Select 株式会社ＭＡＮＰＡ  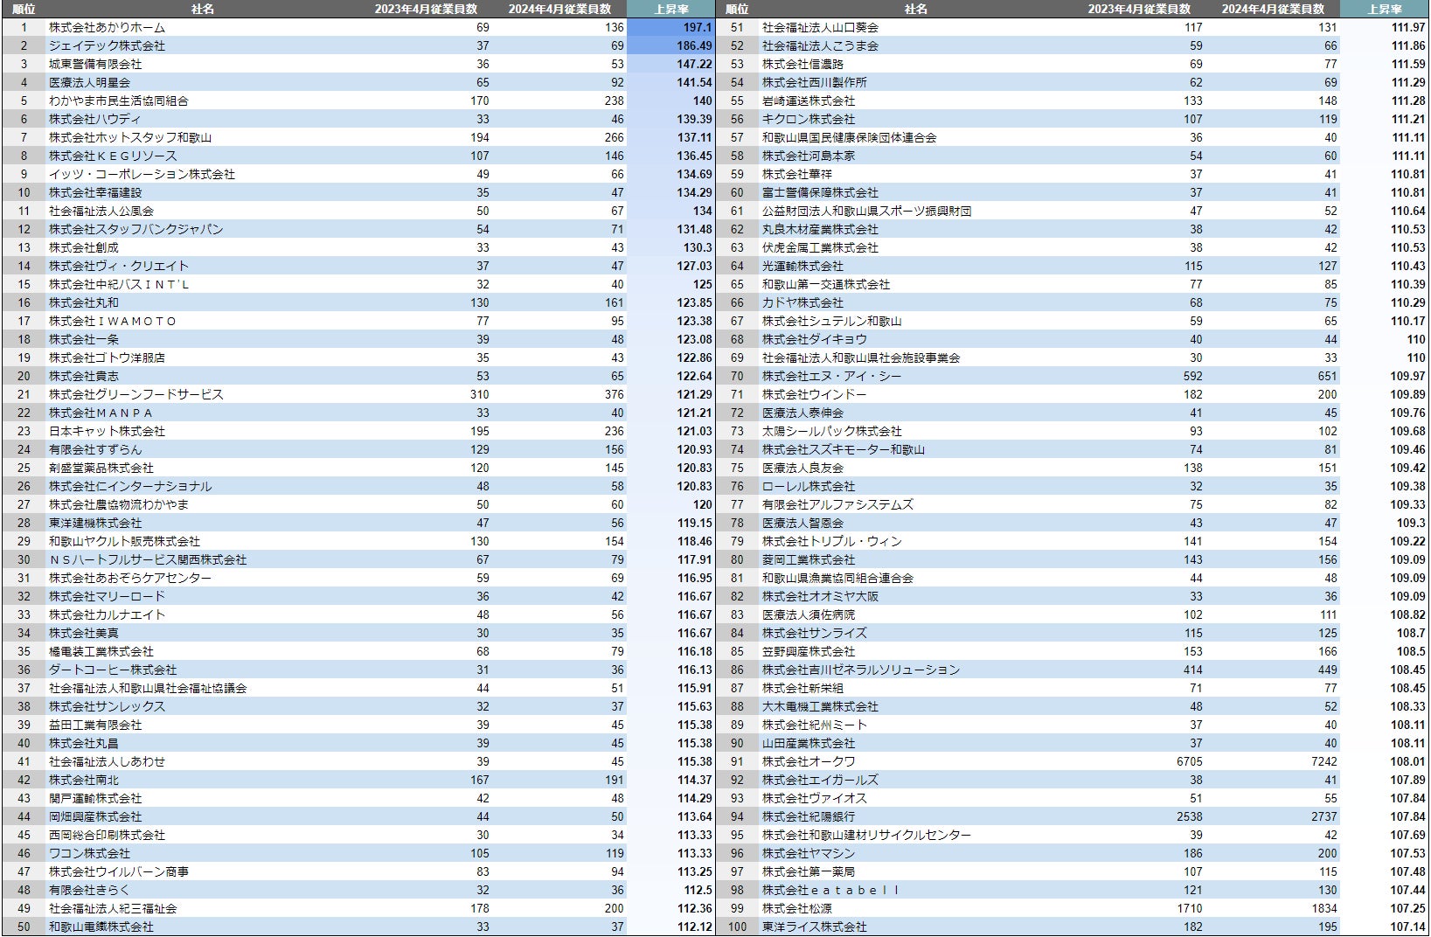pos(101,413)
